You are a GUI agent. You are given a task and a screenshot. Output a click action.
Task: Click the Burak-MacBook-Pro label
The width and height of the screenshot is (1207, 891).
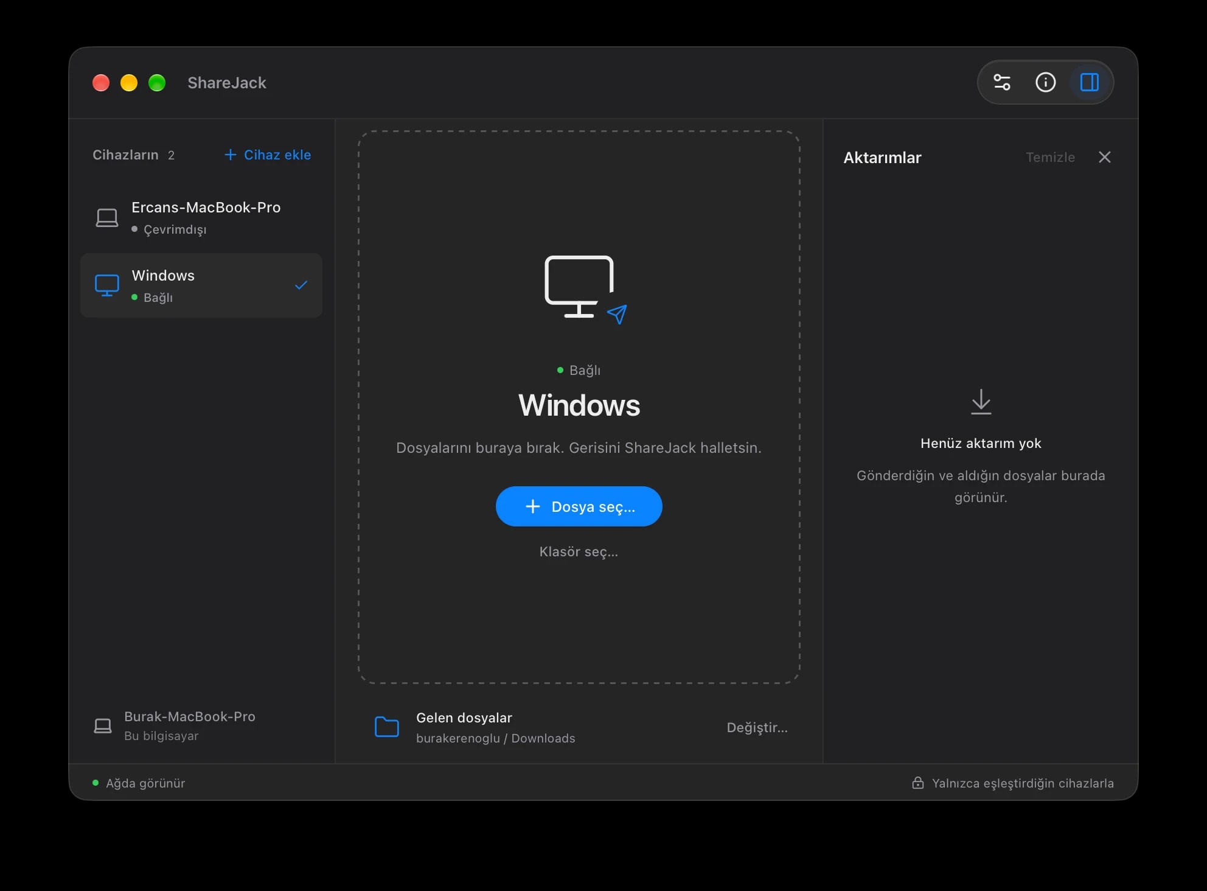coord(190,716)
